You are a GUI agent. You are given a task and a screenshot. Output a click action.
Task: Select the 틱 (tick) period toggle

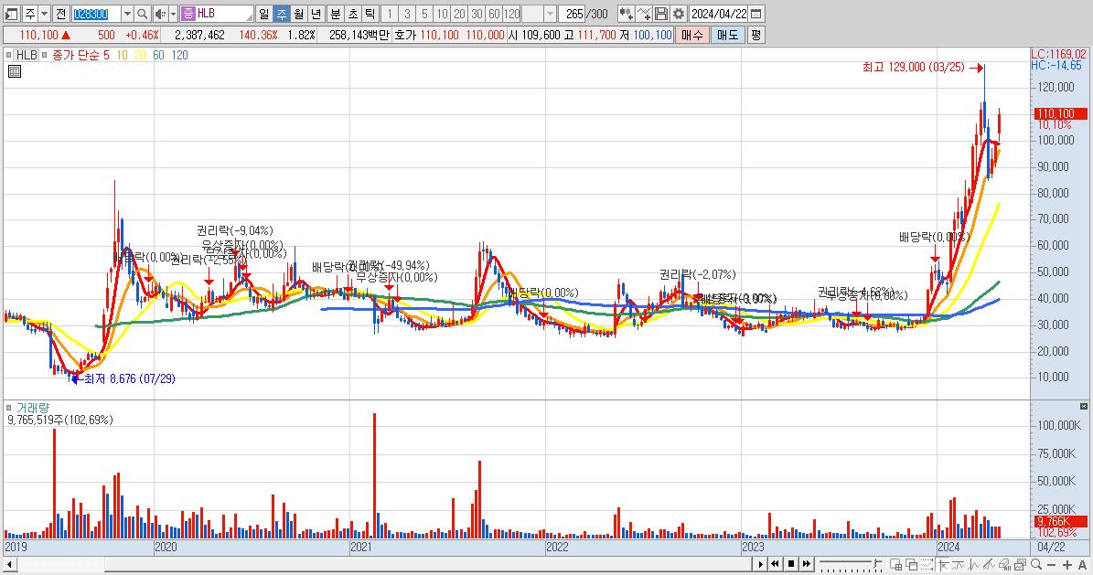(370, 14)
